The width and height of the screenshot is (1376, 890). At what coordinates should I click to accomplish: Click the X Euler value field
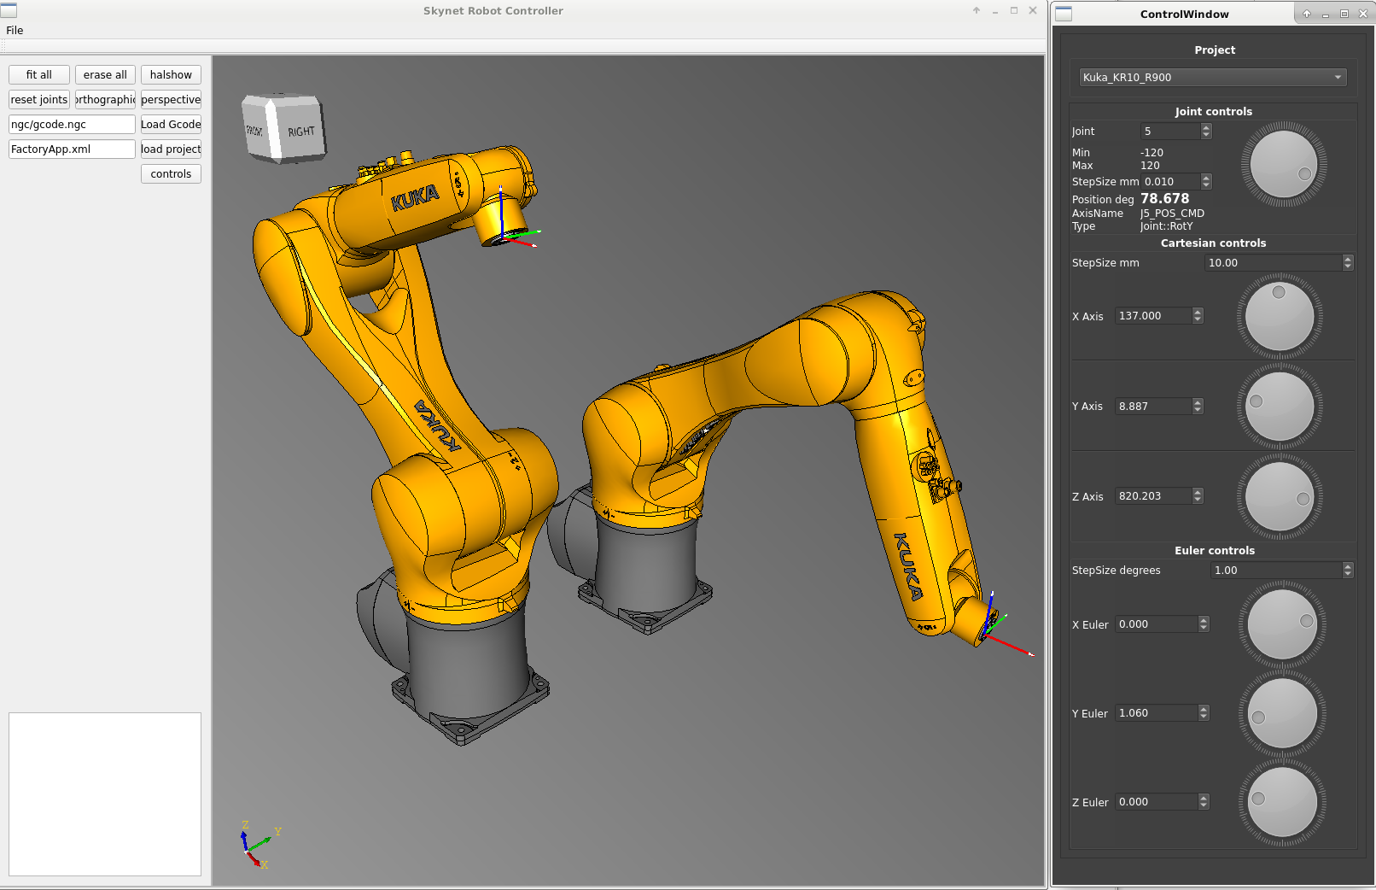(1157, 624)
